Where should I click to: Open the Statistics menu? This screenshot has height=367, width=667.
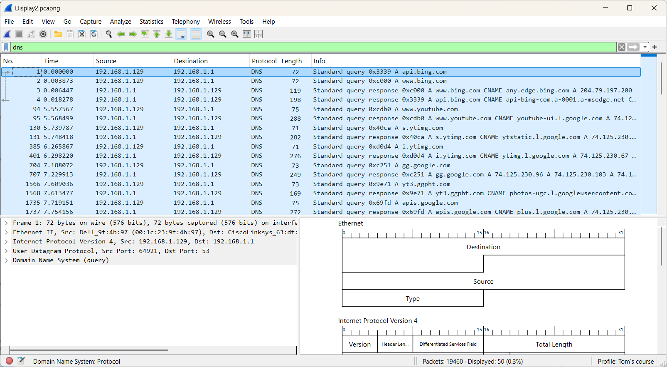pyautogui.click(x=151, y=22)
